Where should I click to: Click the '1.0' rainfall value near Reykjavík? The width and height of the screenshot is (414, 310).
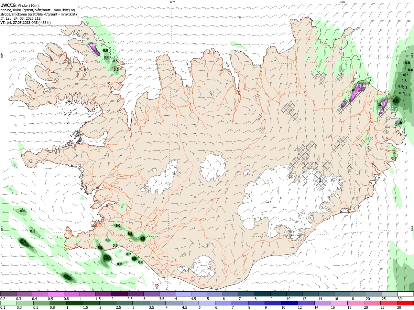pos(118,225)
